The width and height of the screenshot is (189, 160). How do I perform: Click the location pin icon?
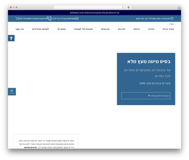(x=172, y=19)
